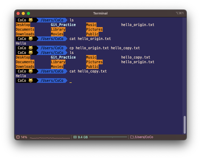Click Pictures in the second ls output
Screen dimensions: 201x159
tap(94, 62)
